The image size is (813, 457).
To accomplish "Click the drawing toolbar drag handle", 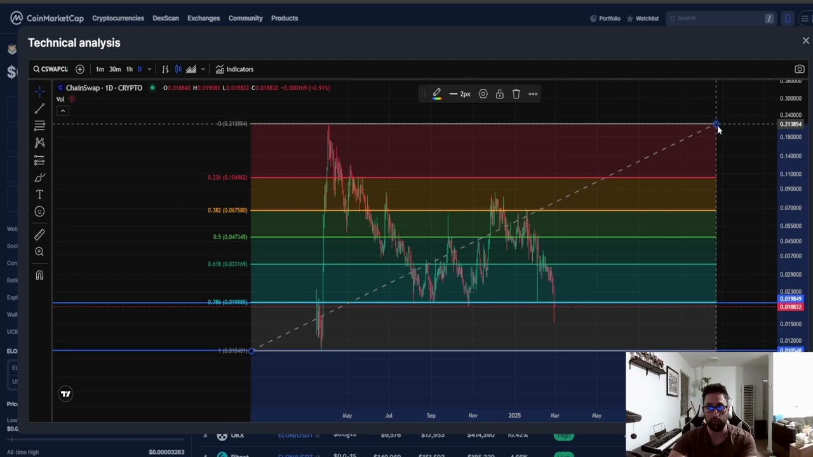I will (x=424, y=94).
